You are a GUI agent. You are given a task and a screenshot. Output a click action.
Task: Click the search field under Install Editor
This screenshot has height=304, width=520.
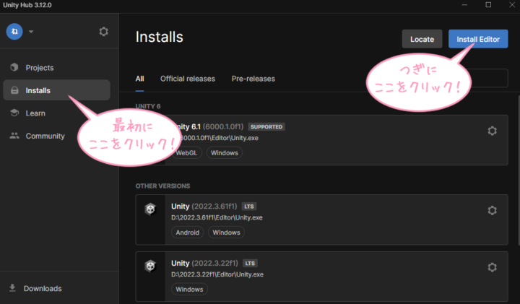tap(487, 78)
